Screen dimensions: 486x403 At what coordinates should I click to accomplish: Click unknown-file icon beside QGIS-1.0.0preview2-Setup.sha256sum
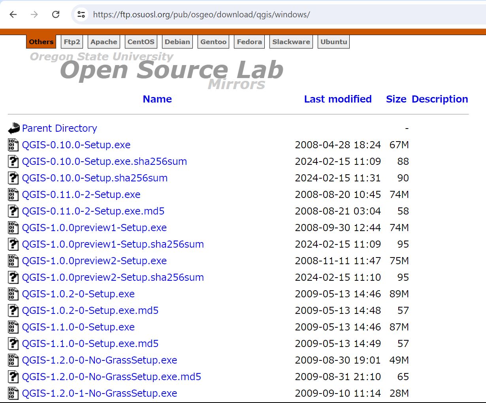[13, 278]
